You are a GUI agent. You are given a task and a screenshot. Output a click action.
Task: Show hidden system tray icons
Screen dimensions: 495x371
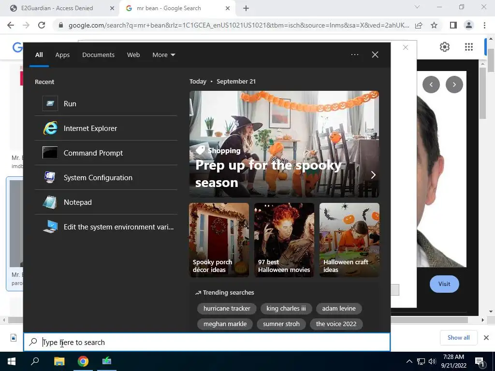point(409,361)
